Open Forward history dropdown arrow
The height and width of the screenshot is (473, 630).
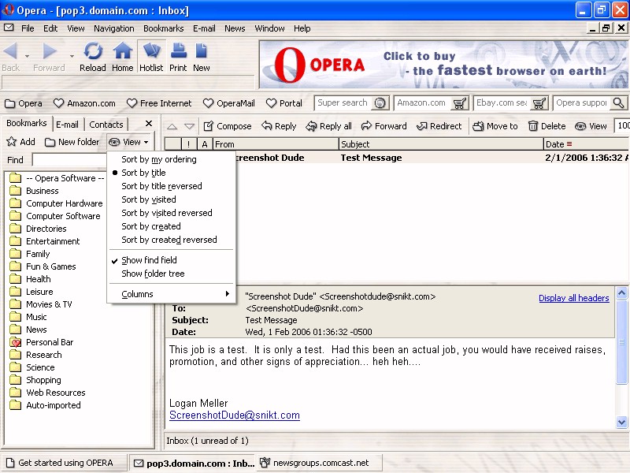pyautogui.click(x=72, y=56)
